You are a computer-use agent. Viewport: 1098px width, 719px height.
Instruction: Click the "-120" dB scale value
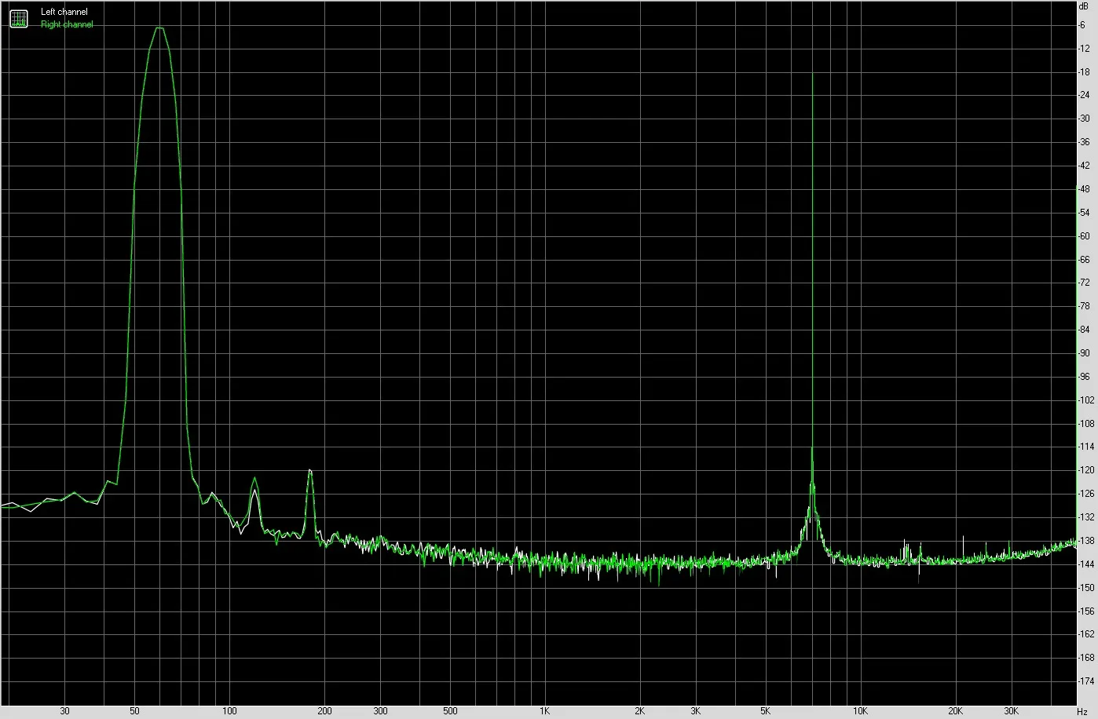click(x=1086, y=470)
